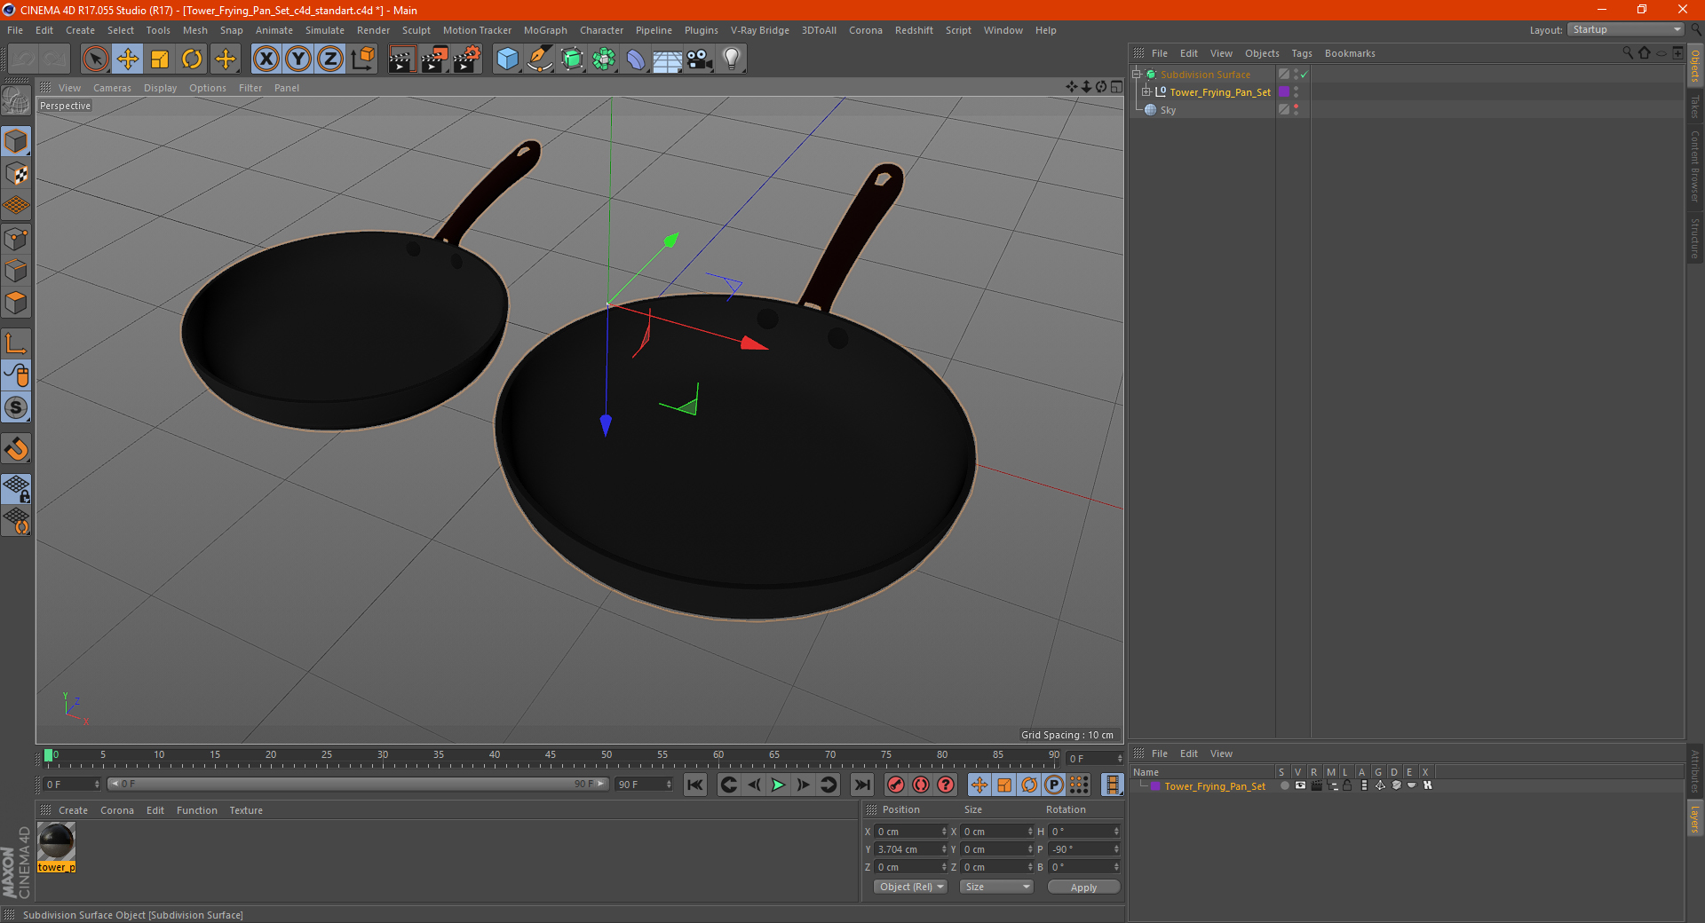
Task: Adjust end frame 90 F stepper
Action: pyautogui.click(x=669, y=785)
